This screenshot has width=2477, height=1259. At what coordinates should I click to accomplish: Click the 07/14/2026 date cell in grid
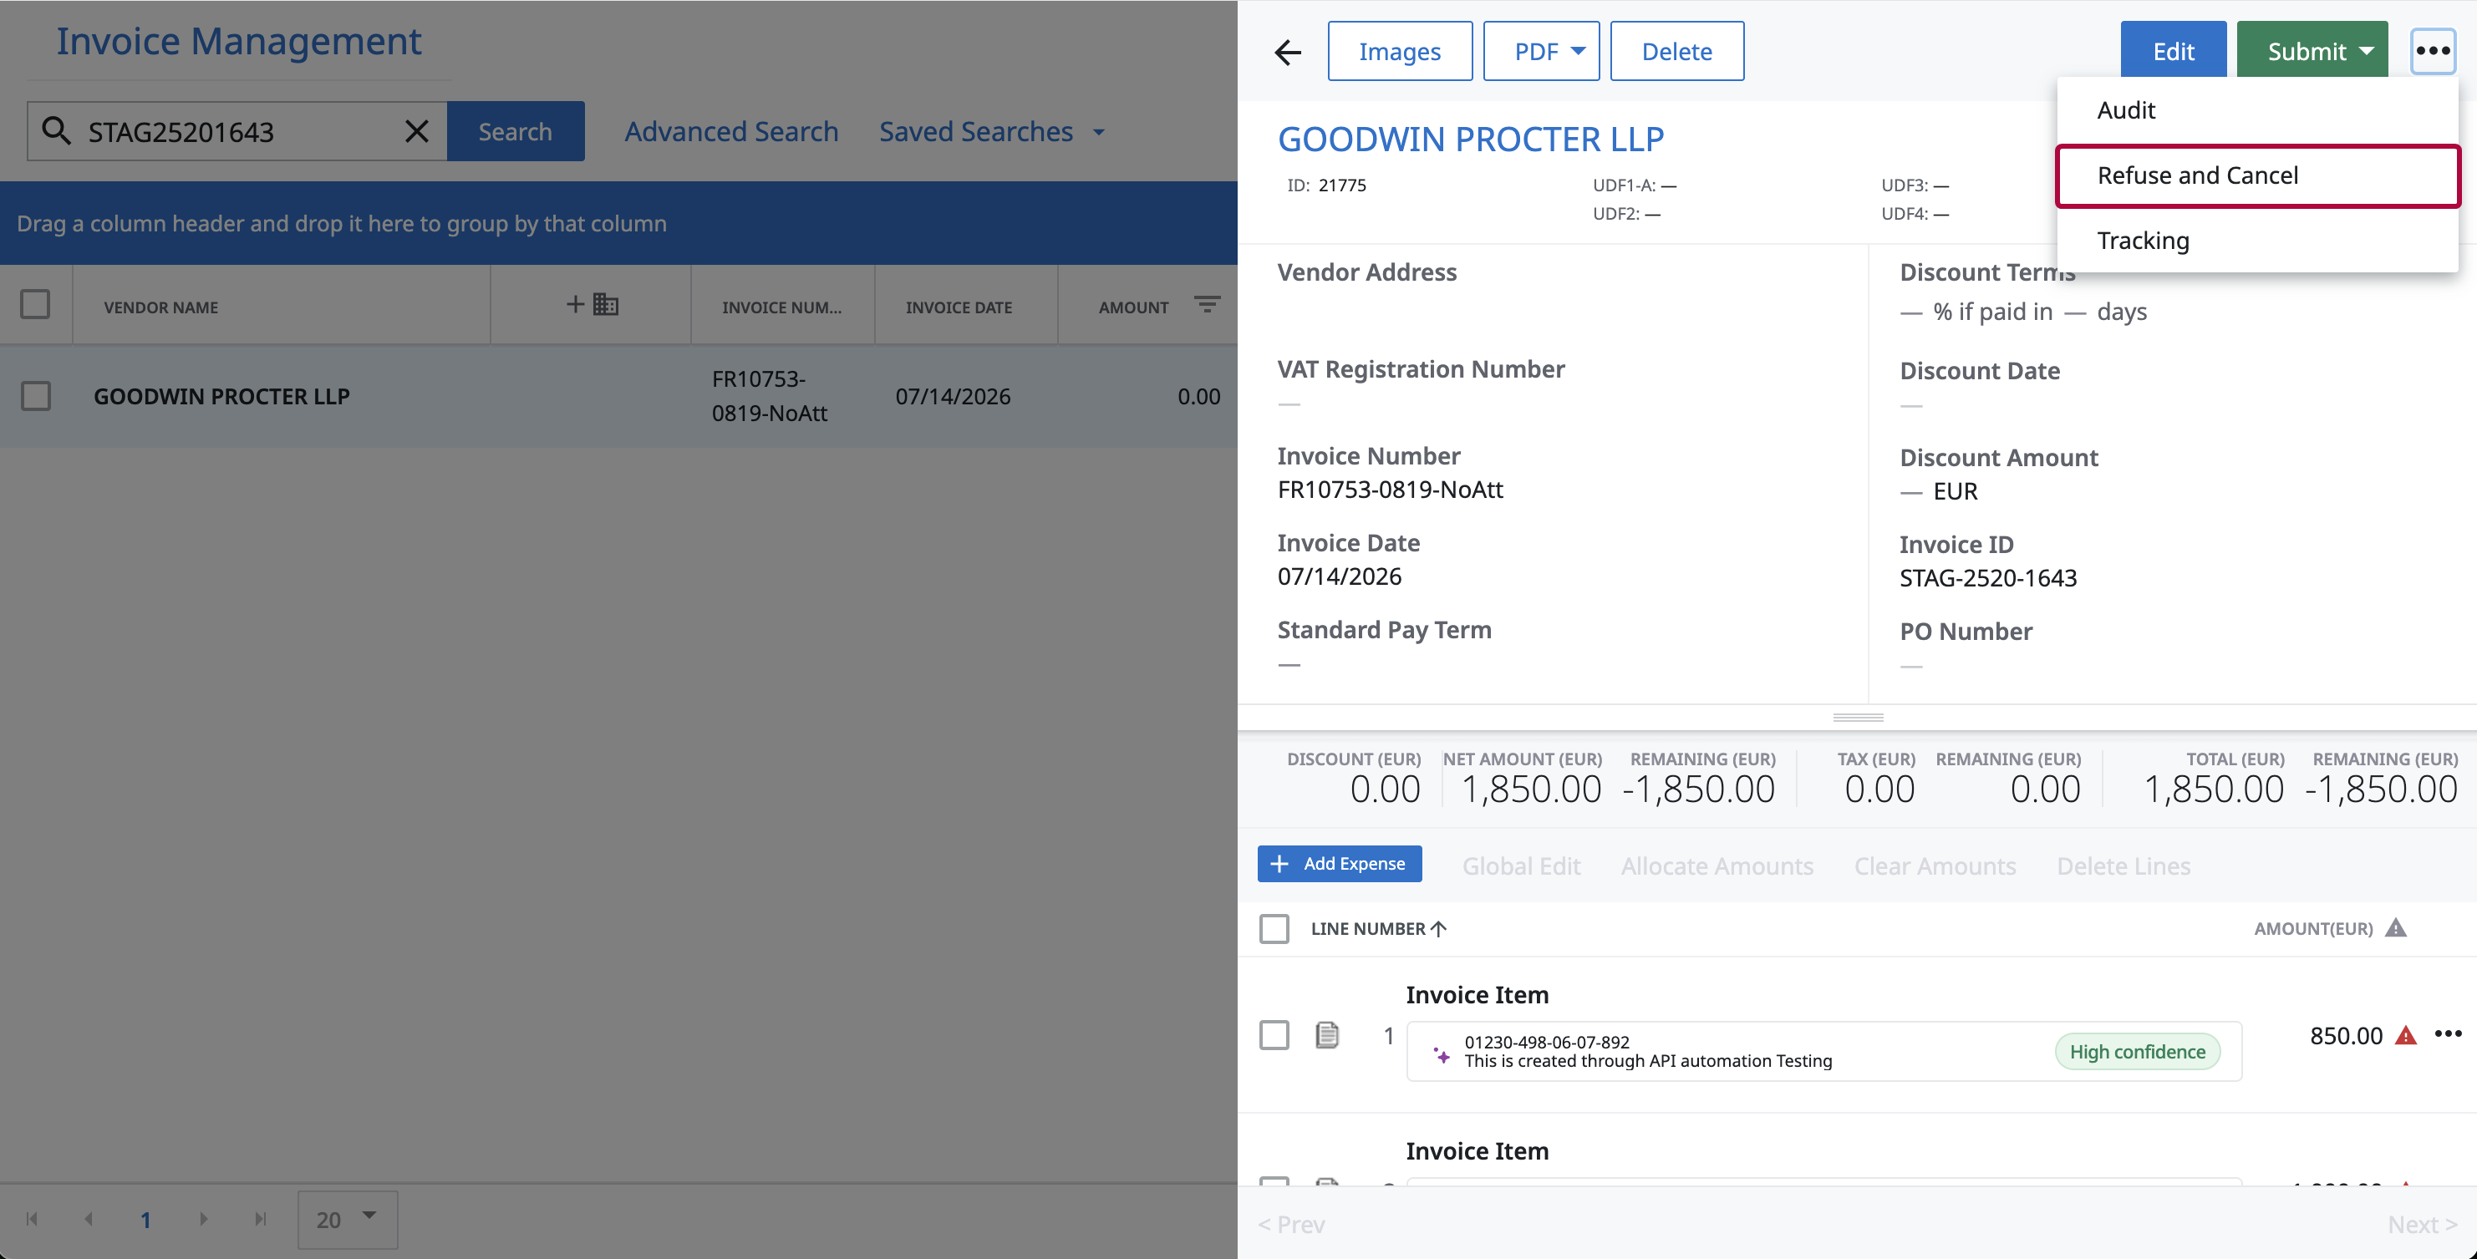click(x=953, y=396)
